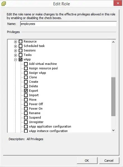123x167 pixels.
Task: Uncheck the Export privilege checkbox
Action: coord(26,91)
